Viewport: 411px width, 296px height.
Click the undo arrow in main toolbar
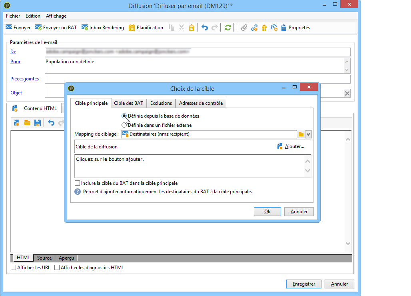tap(205, 28)
